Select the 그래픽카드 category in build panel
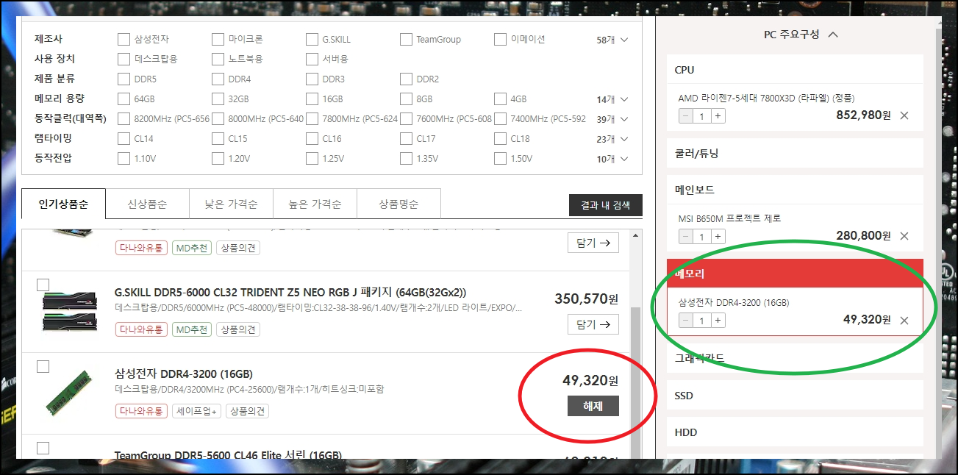 tap(795, 358)
